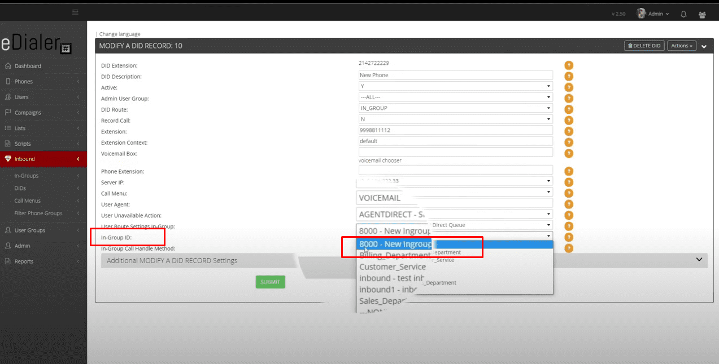The image size is (719, 364).
Task: Open the DID Route dropdown showing IN_GROUP
Action: click(456, 108)
